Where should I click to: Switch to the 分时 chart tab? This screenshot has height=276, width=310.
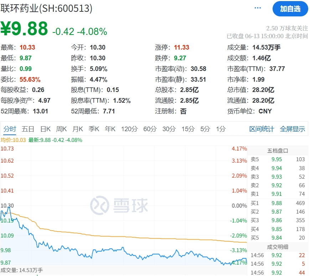pyautogui.click(x=10, y=129)
